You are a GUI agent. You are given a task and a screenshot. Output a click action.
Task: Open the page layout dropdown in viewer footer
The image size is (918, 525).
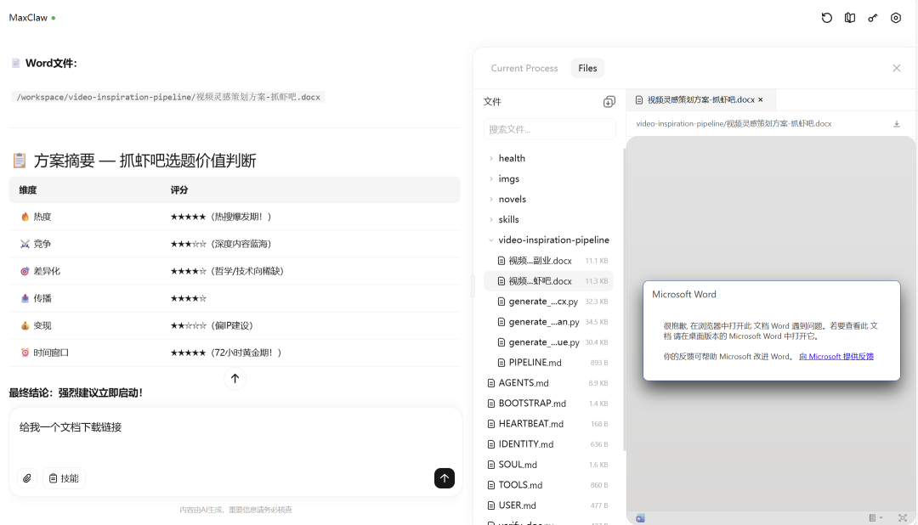(x=875, y=517)
